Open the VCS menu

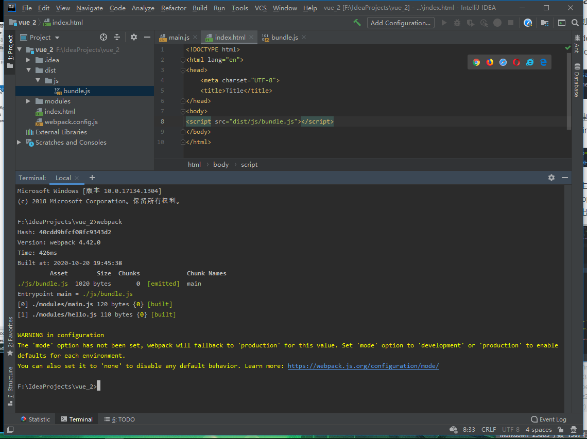pyautogui.click(x=261, y=8)
